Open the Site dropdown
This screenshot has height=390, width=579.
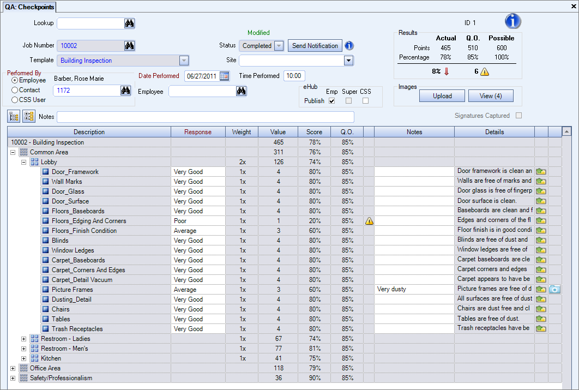coord(348,60)
